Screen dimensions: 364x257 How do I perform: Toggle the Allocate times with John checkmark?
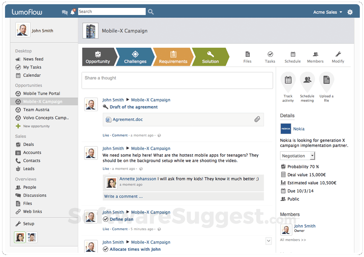click(105, 249)
